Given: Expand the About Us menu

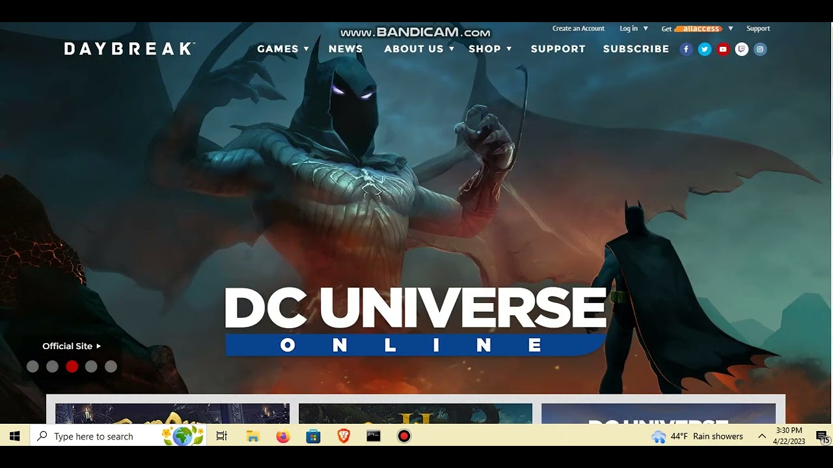Looking at the screenshot, I should (419, 49).
